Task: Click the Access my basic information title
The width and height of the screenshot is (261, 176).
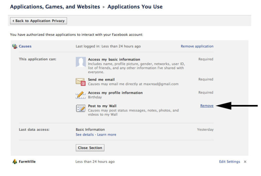Action: (x=114, y=59)
